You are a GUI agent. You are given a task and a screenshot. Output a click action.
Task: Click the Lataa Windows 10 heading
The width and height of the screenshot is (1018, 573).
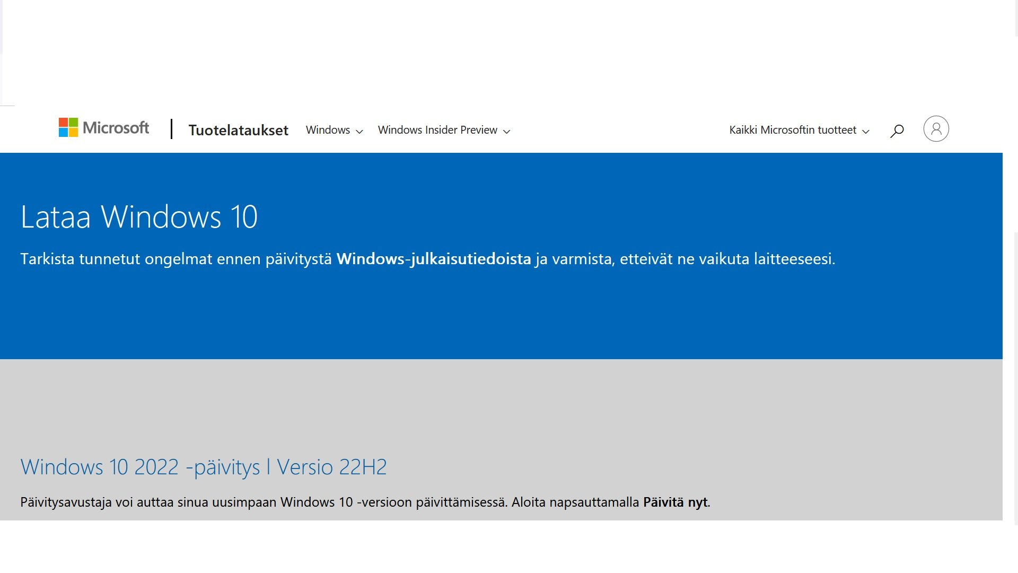click(139, 217)
